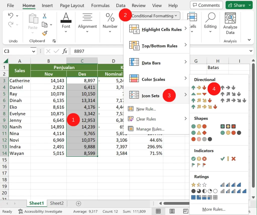The width and height of the screenshot is (257, 215).
Task: Switch to the Sheet2 worksheet tab
Action: (x=57, y=203)
